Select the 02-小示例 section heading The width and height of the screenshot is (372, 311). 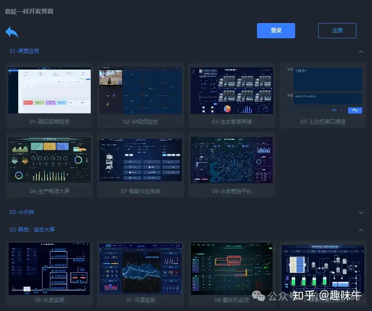tap(22, 212)
